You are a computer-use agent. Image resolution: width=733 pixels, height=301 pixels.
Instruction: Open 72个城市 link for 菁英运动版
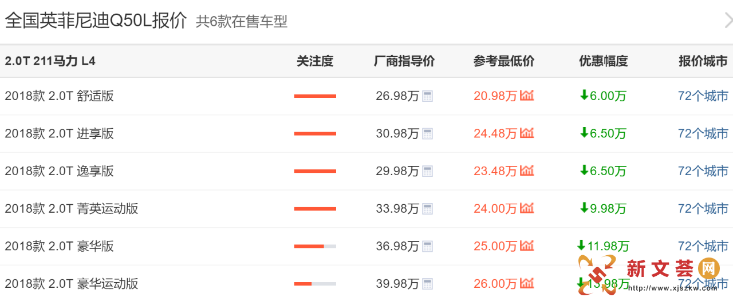pyautogui.click(x=703, y=209)
